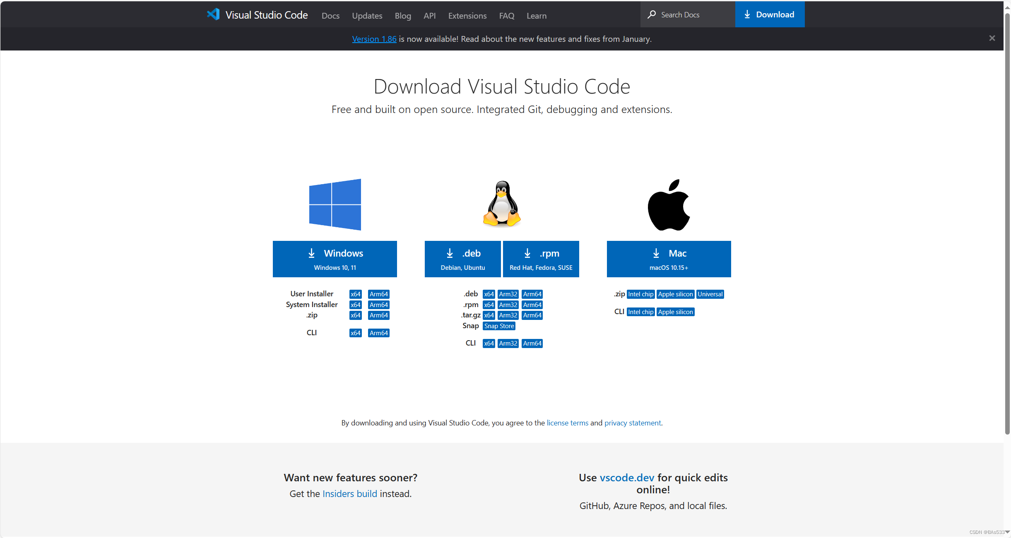Dismiss the version banner with X
The height and width of the screenshot is (538, 1011).
click(x=992, y=38)
